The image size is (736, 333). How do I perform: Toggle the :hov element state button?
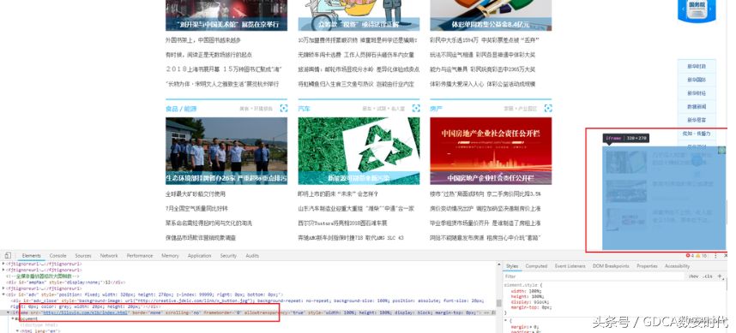693,277
